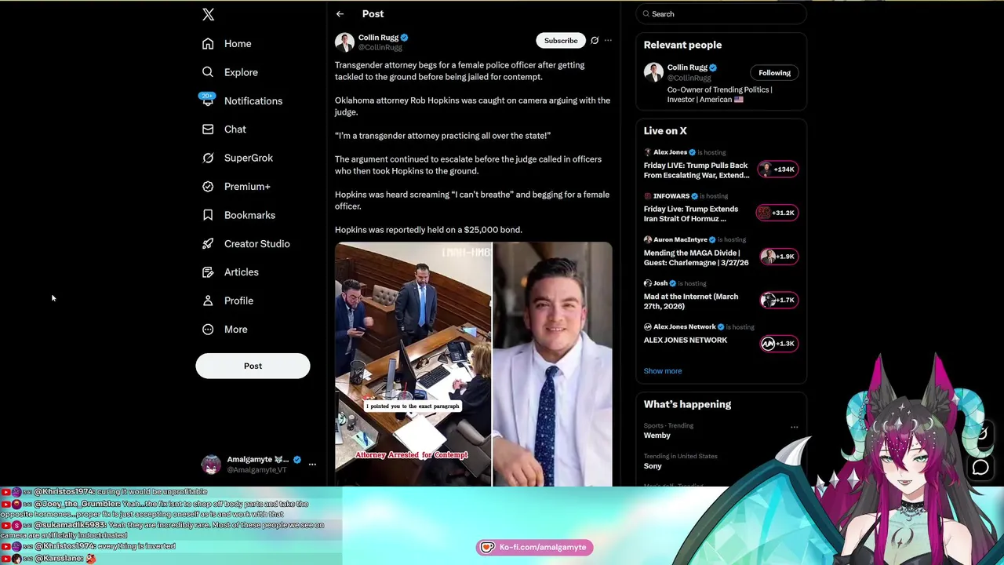Toggle the Following button for Collin Rugg
The image size is (1004, 565).
click(x=774, y=73)
